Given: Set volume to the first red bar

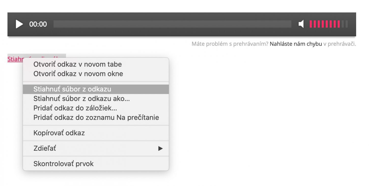Looking at the screenshot, I should pos(311,24).
